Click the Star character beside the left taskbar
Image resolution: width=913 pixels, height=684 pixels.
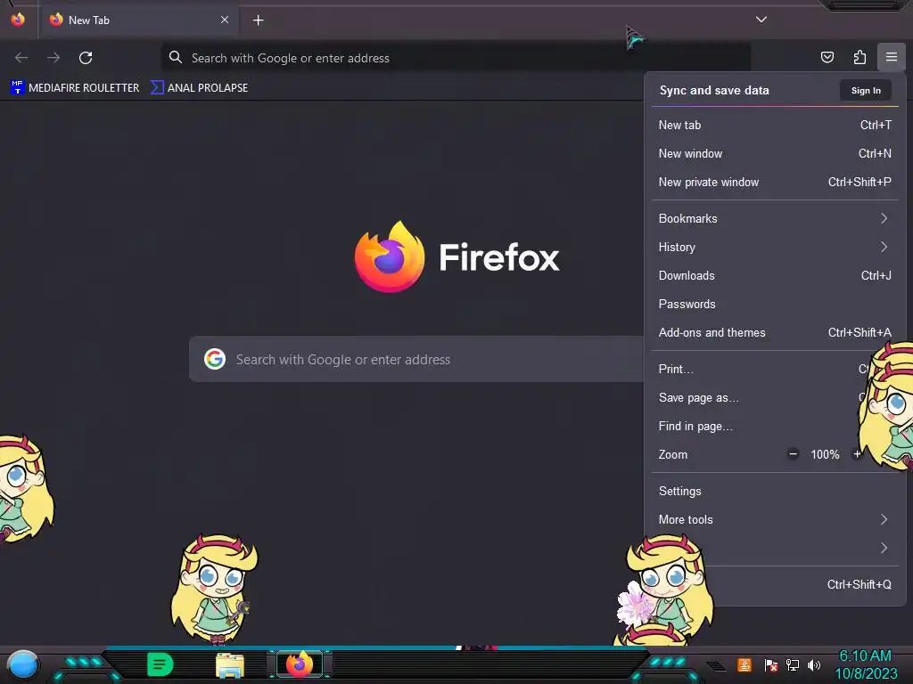(213, 590)
